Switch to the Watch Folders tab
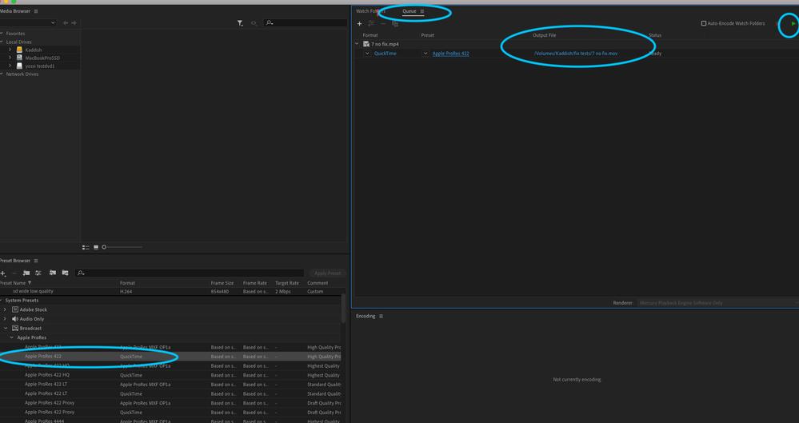799x423 pixels. (x=370, y=11)
